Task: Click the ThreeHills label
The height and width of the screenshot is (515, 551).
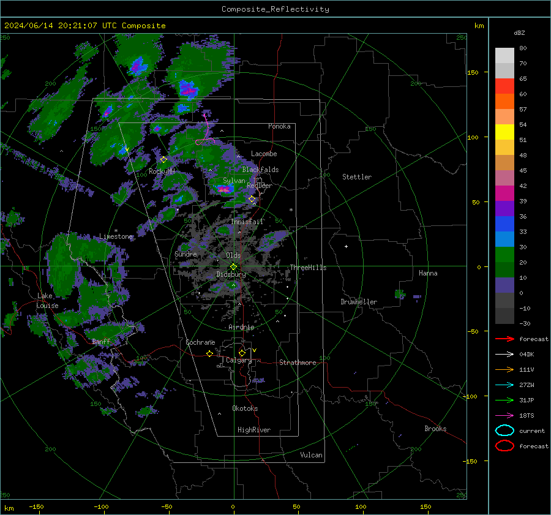Action: (308, 268)
